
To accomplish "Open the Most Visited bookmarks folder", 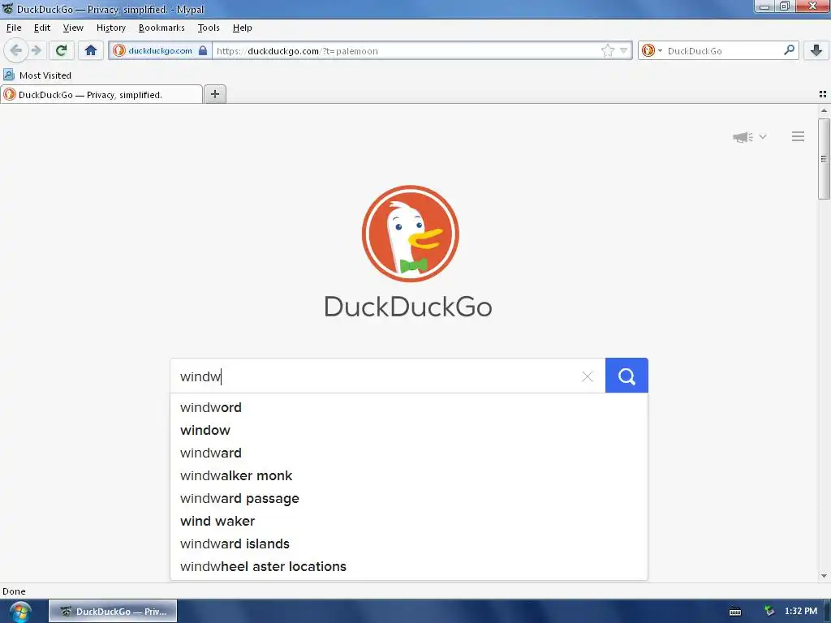I will (37, 75).
